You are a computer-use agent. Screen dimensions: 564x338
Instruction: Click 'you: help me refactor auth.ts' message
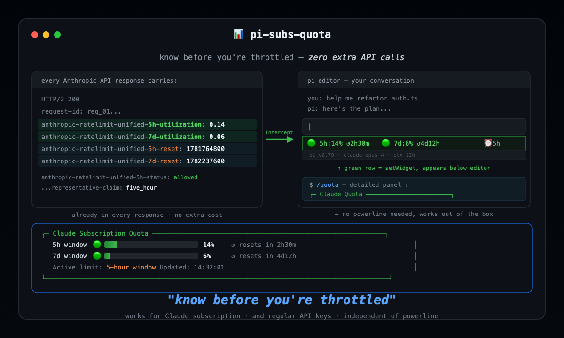point(362,99)
